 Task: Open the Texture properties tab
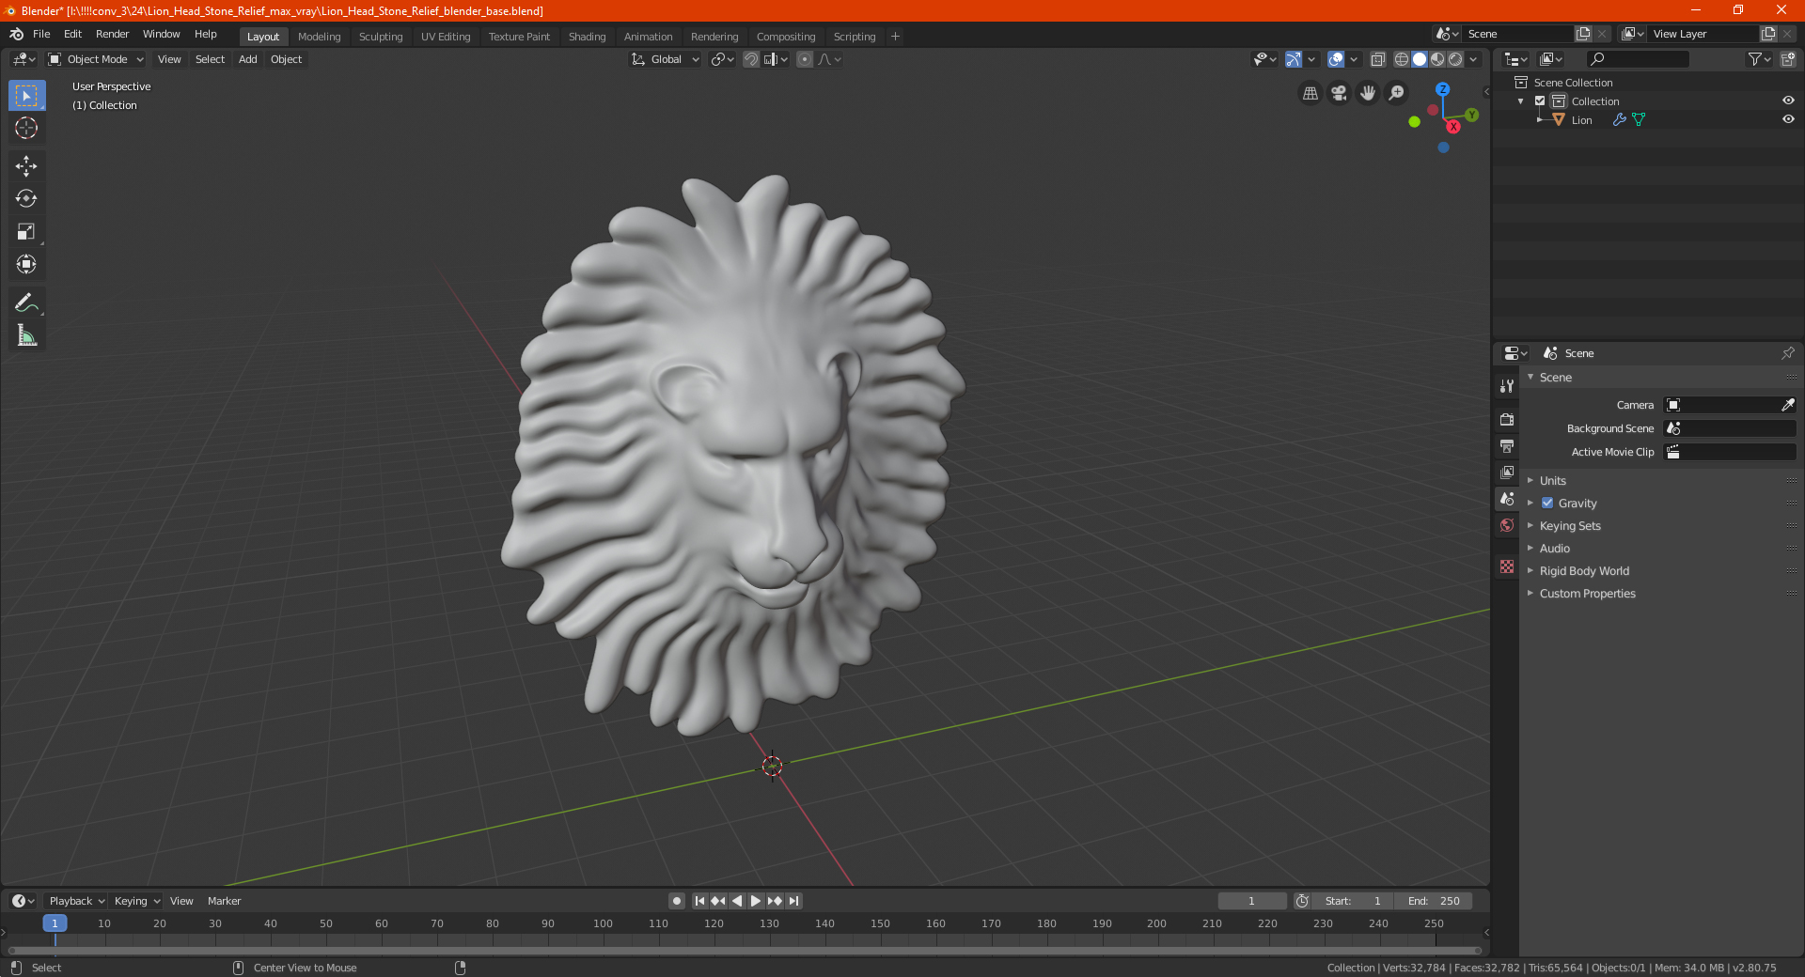coord(1507,566)
